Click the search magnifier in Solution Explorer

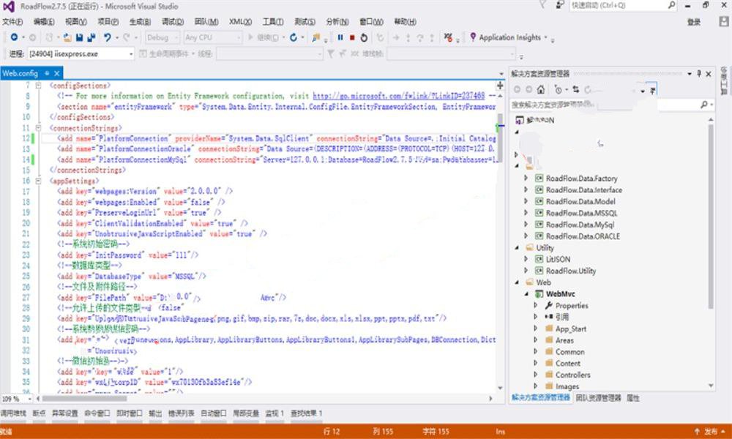click(x=704, y=105)
